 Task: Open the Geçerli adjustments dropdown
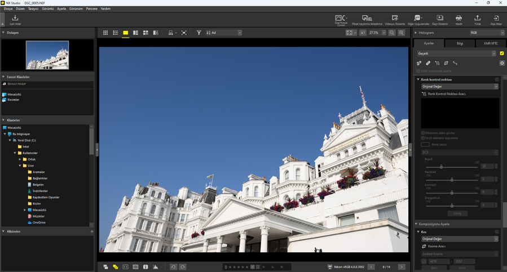tap(456, 53)
